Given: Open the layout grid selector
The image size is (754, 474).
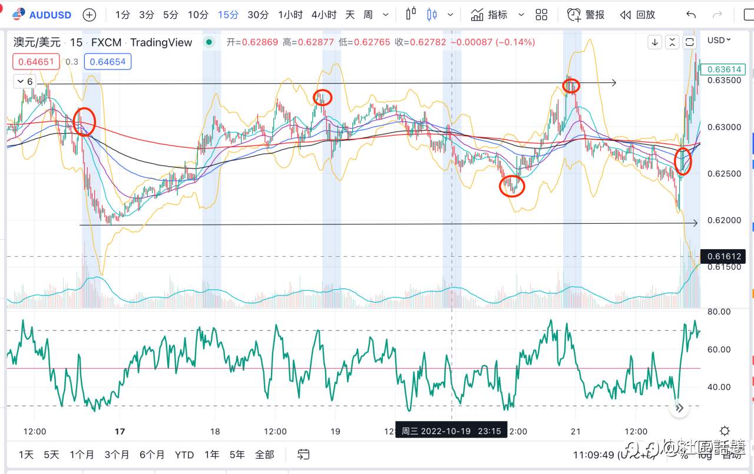Looking at the screenshot, I should [541, 15].
